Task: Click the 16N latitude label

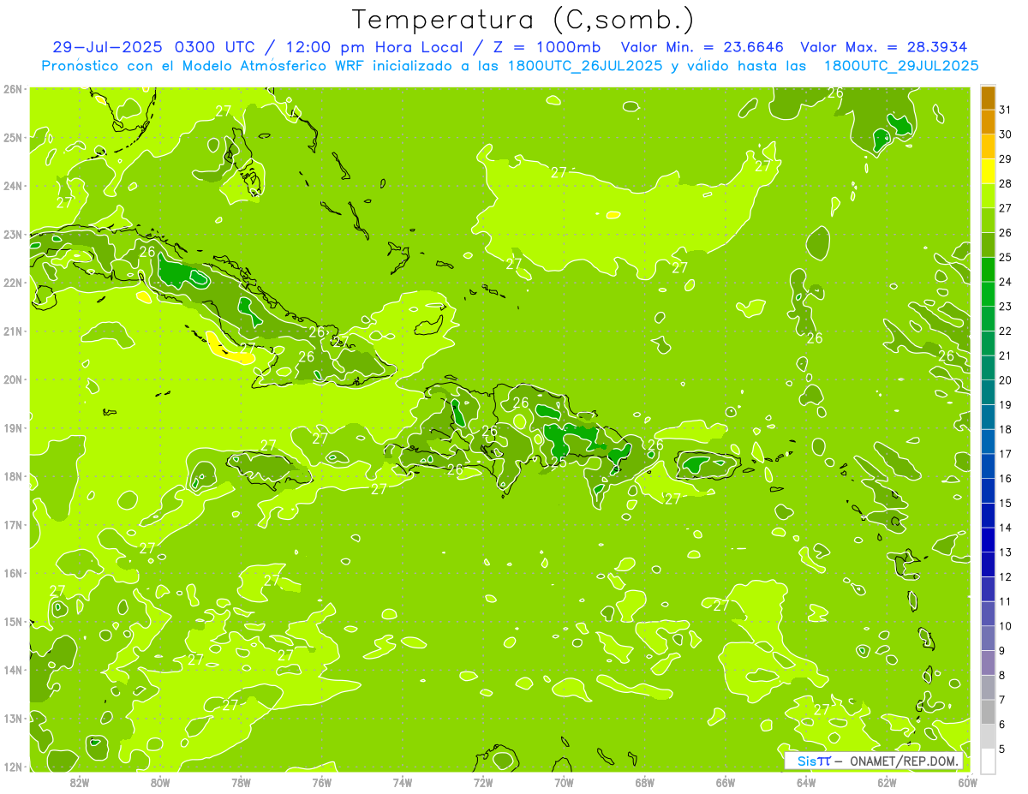Action: (12, 573)
